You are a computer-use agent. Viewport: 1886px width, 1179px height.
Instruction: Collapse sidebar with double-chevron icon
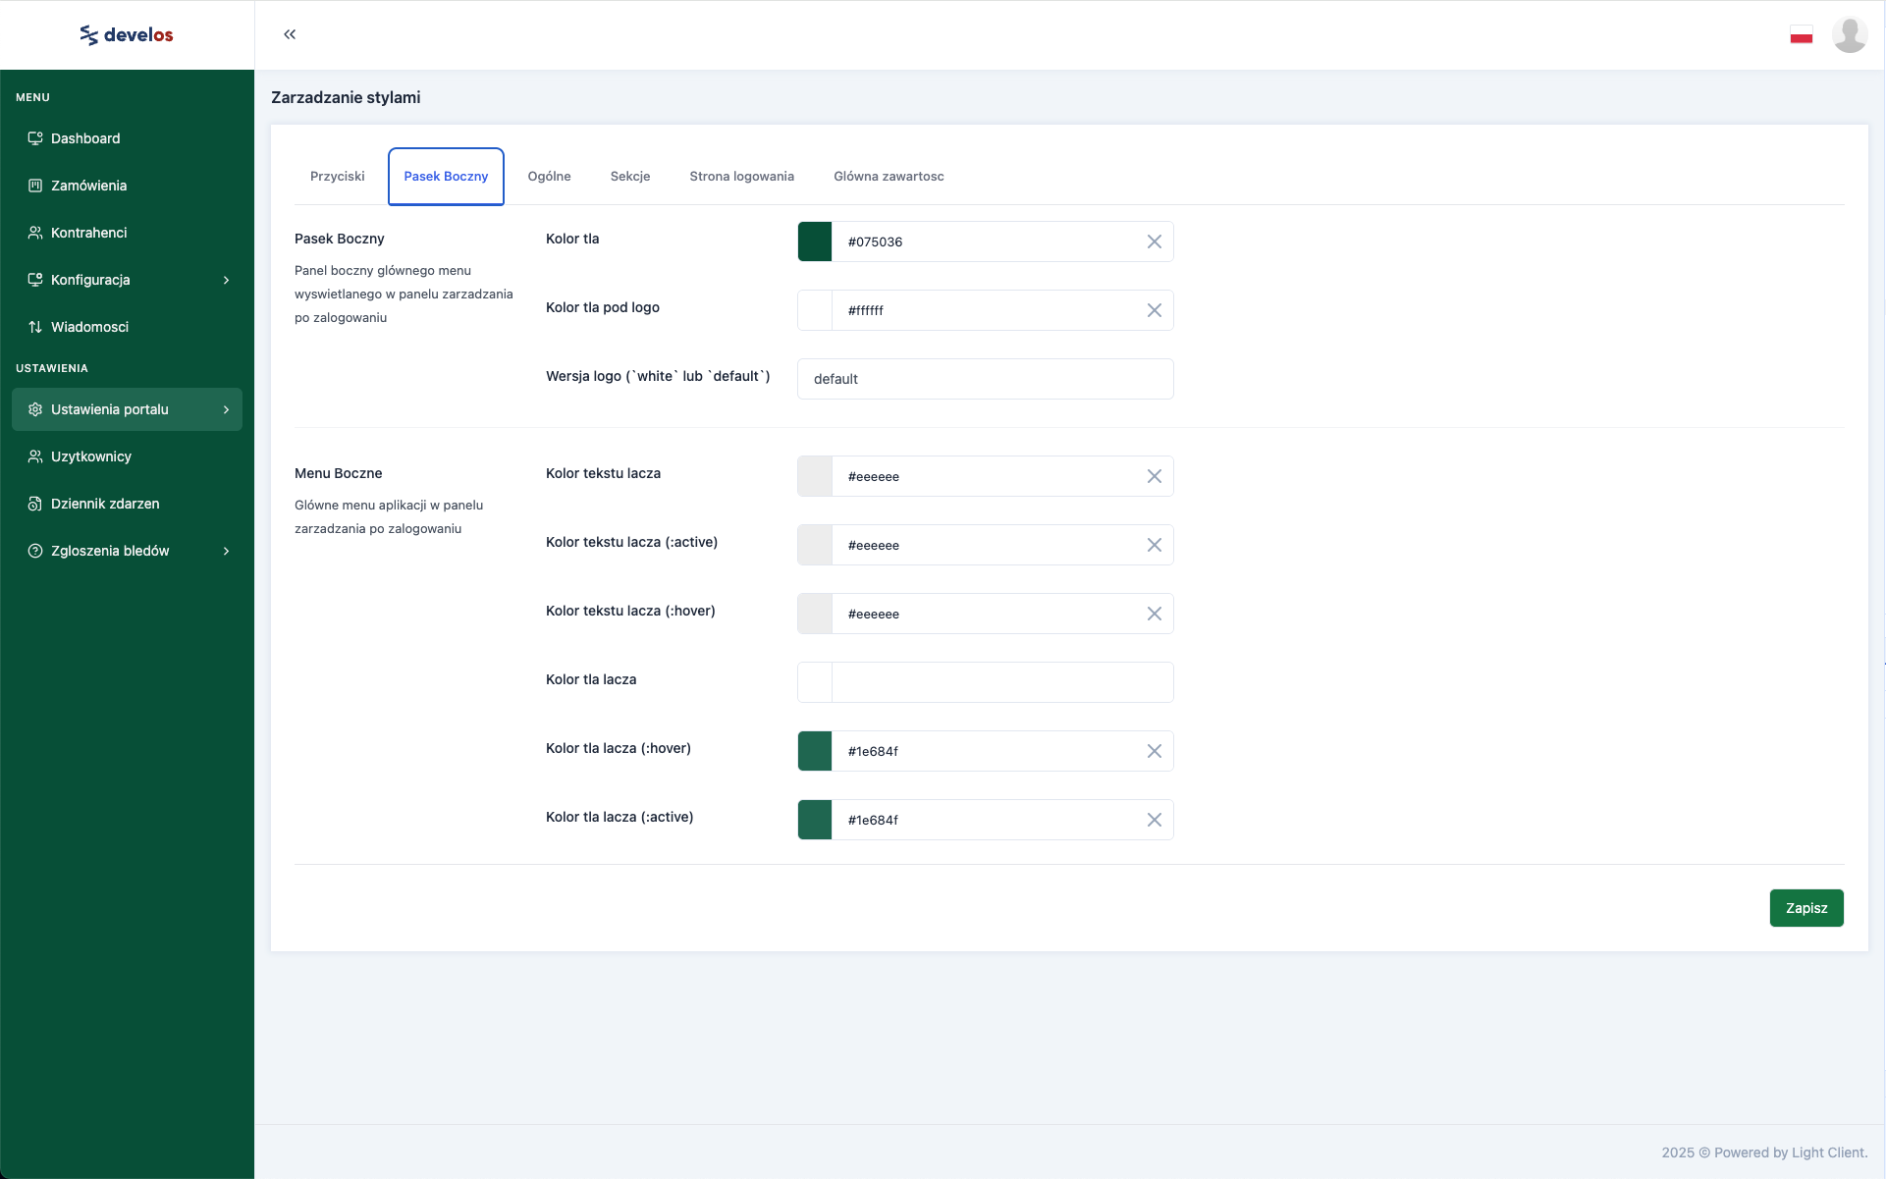(290, 34)
